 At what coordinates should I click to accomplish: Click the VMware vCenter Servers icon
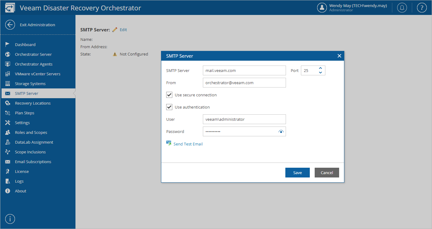coord(8,74)
